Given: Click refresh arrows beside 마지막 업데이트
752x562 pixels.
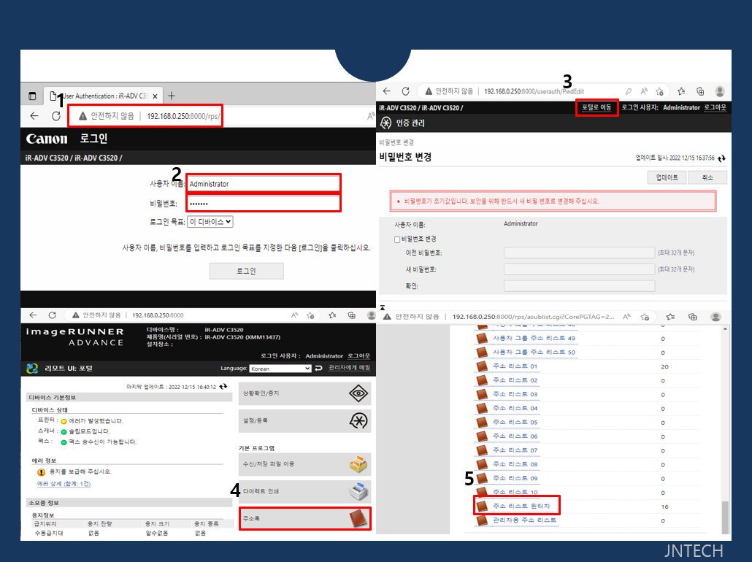Looking at the screenshot, I should (223, 387).
